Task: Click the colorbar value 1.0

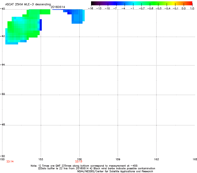Action: pos(192,9)
